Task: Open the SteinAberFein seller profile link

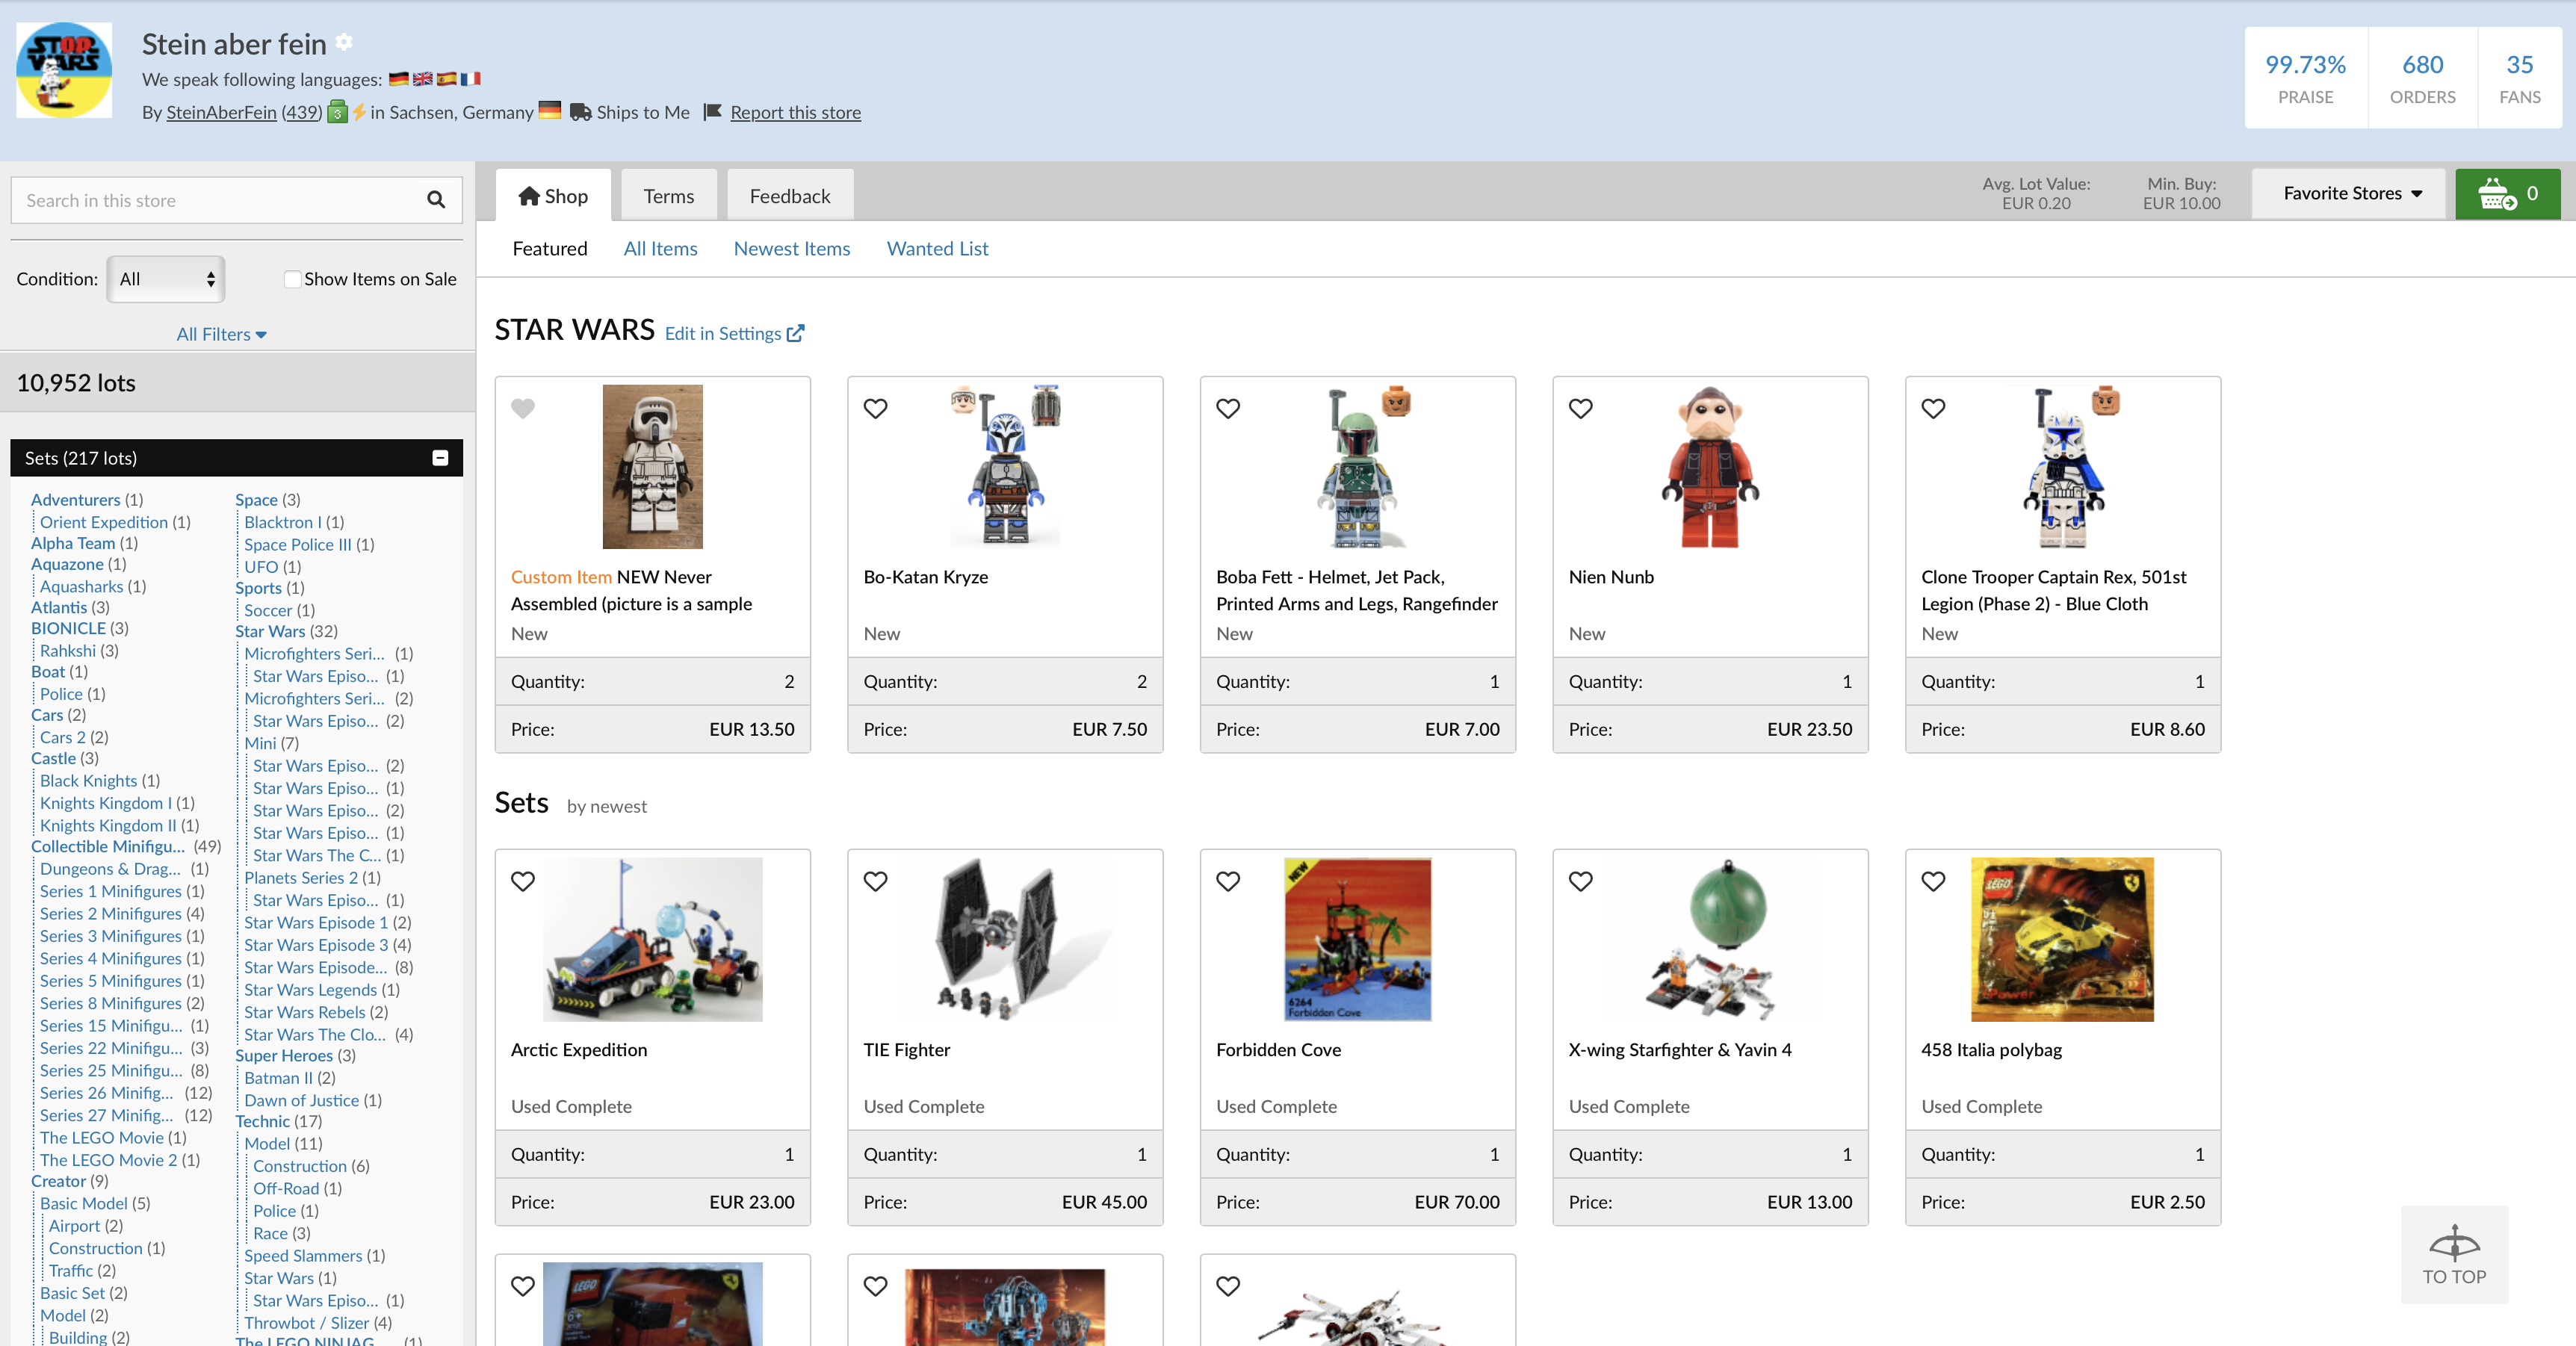Action: 221,112
